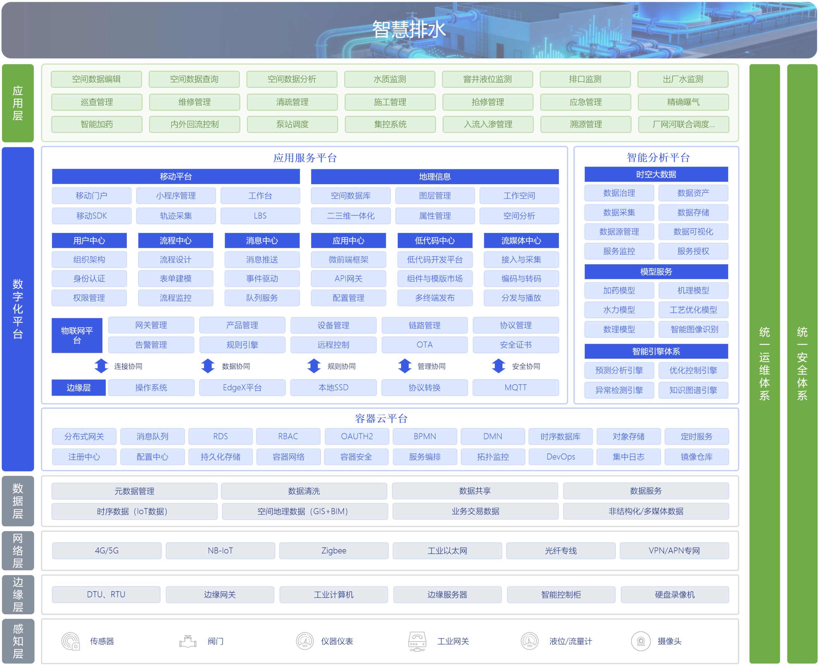Click the flow meter icon beside 液位/流量计
Image resolution: width=820 pixels, height=665 pixels.
pos(530,641)
